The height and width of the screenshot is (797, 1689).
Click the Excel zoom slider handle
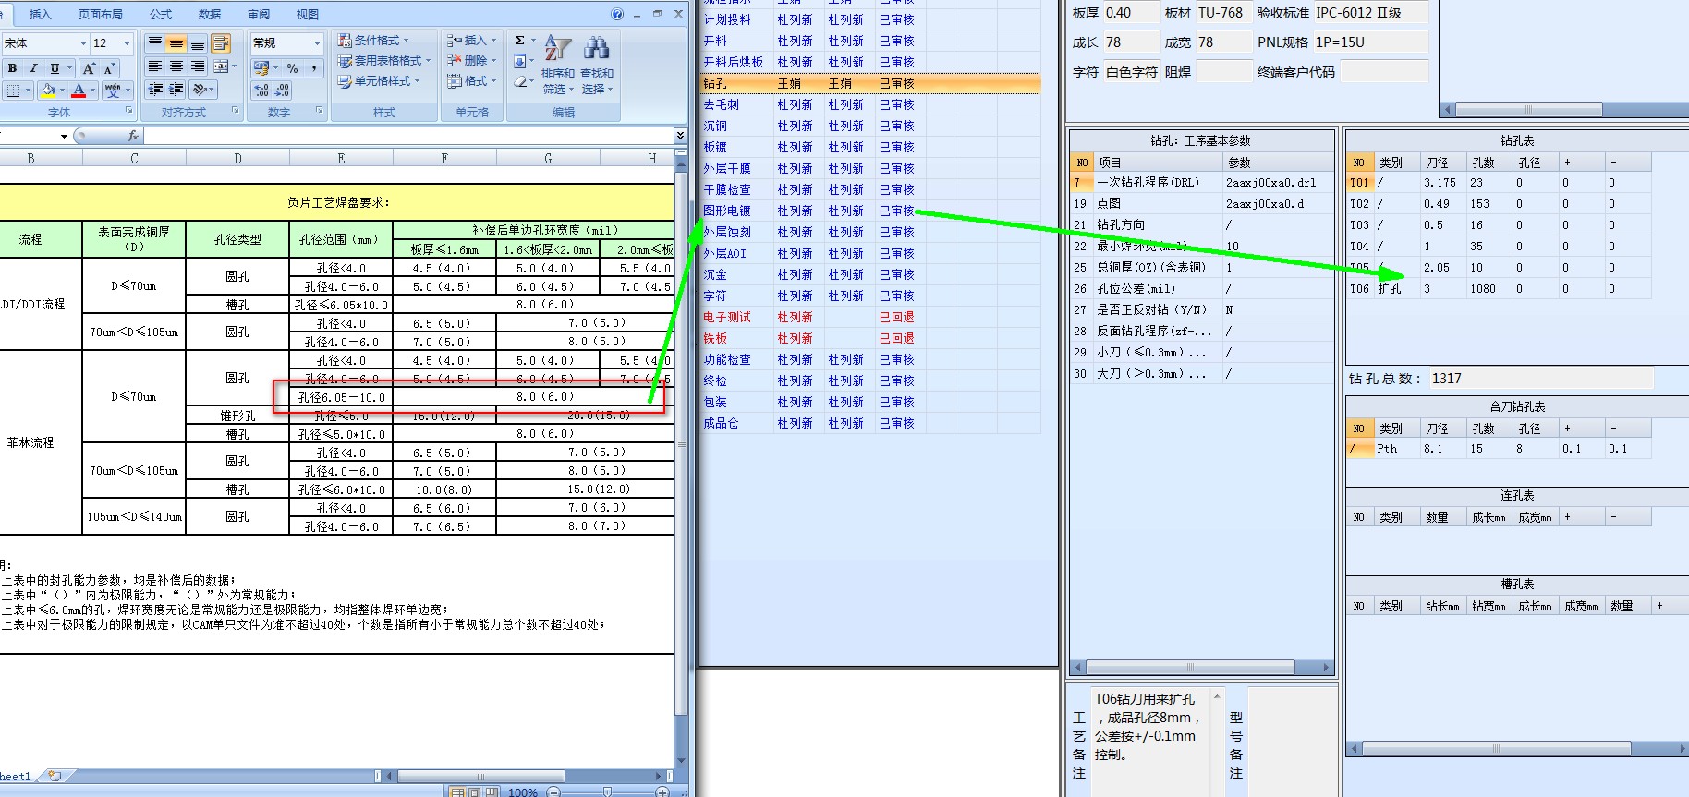[607, 791]
